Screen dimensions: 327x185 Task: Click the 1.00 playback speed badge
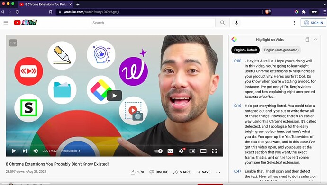click(x=13, y=43)
